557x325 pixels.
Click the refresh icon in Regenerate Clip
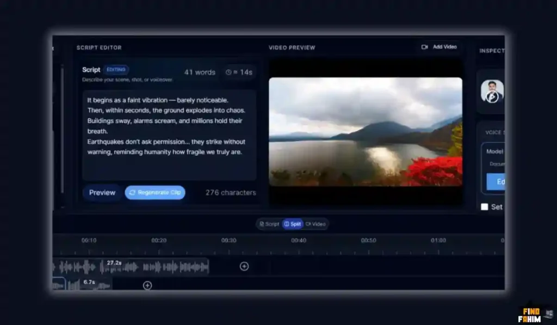pos(132,193)
